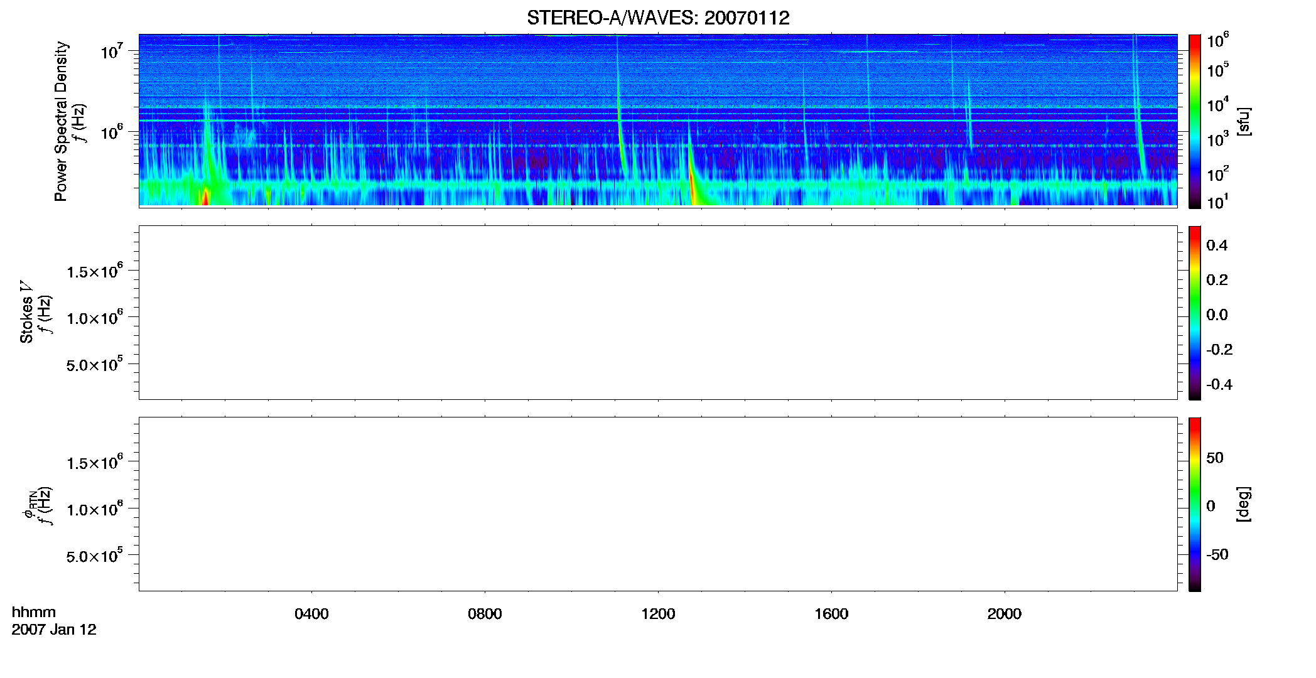Click the -50 degree colorbar label
Screen dimensions: 1316x678
(1217, 555)
